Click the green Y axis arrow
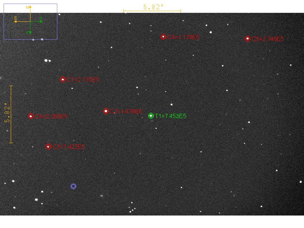Screen dimensions: 304x228 [30, 32]
